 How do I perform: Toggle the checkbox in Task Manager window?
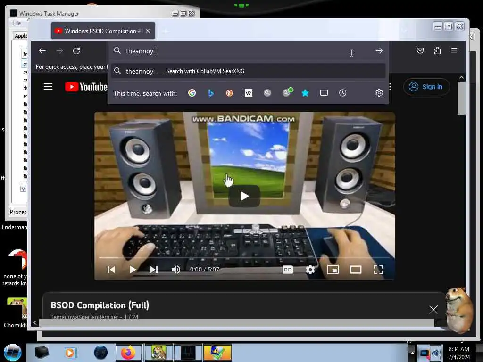click(24, 189)
